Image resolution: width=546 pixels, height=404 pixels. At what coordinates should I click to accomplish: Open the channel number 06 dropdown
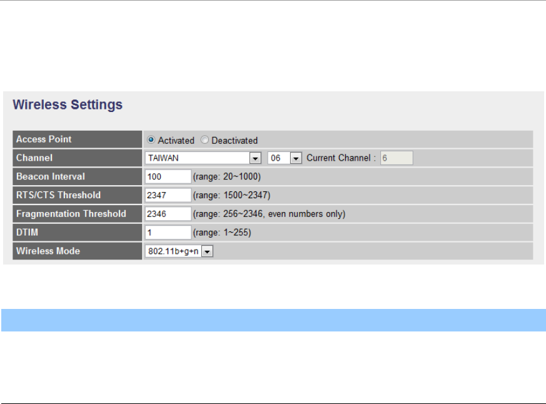(285, 158)
